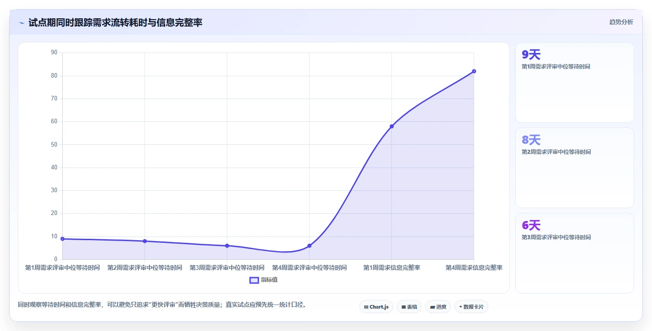Screen dimensions: 652x331
Task: Open the 9天 data card
Action: [x=575, y=83]
